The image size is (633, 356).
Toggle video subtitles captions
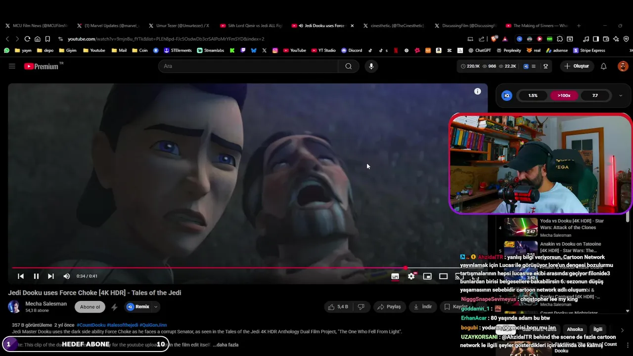coord(395,276)
